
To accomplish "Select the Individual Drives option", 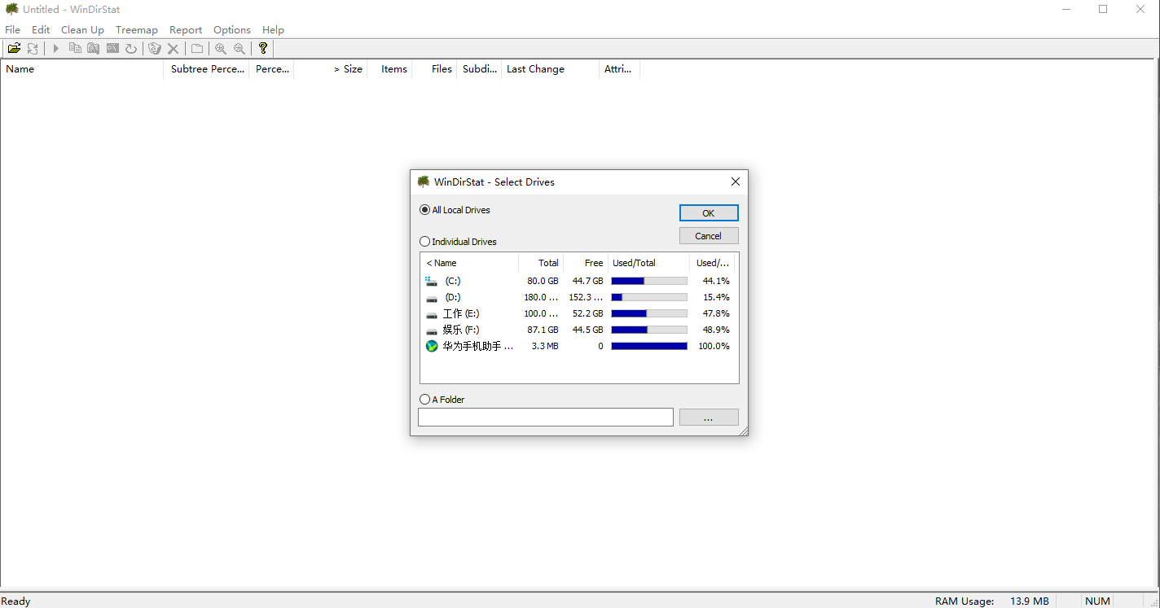I will point(458,242).
